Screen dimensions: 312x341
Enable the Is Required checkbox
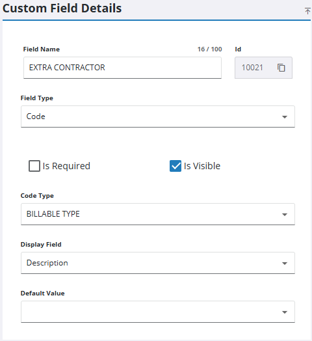[34, 166]
